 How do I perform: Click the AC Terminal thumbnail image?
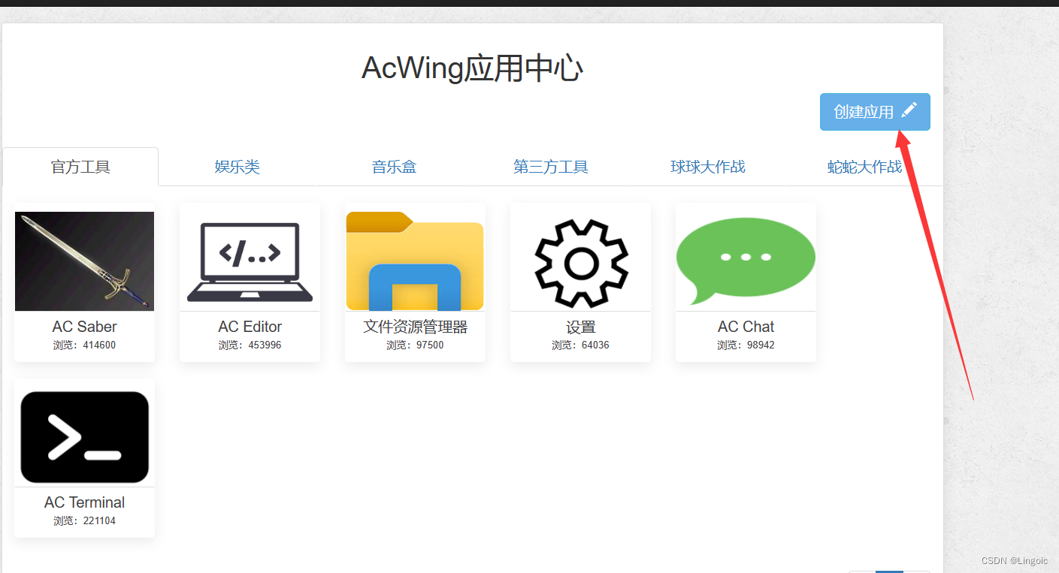[84, 436]
